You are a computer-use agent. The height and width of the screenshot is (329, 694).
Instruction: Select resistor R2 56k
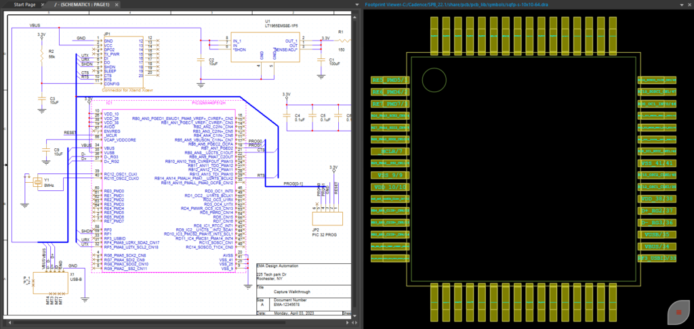click(x=42, y=56)
